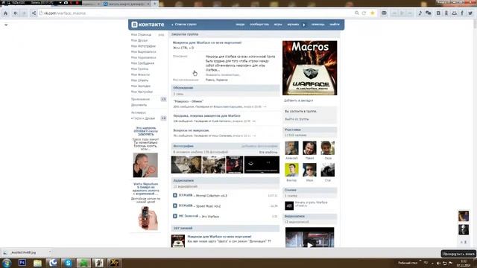The height and width of the screenshot is (268, 477).
Task: Open Skype from the taskbar
Action: coord(68,263)
